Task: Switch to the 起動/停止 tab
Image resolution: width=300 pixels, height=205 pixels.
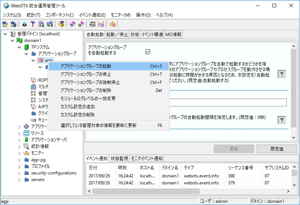Action: [117, 35]
